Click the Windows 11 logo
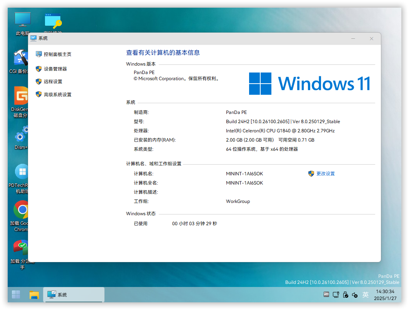 tap(309, 84)
